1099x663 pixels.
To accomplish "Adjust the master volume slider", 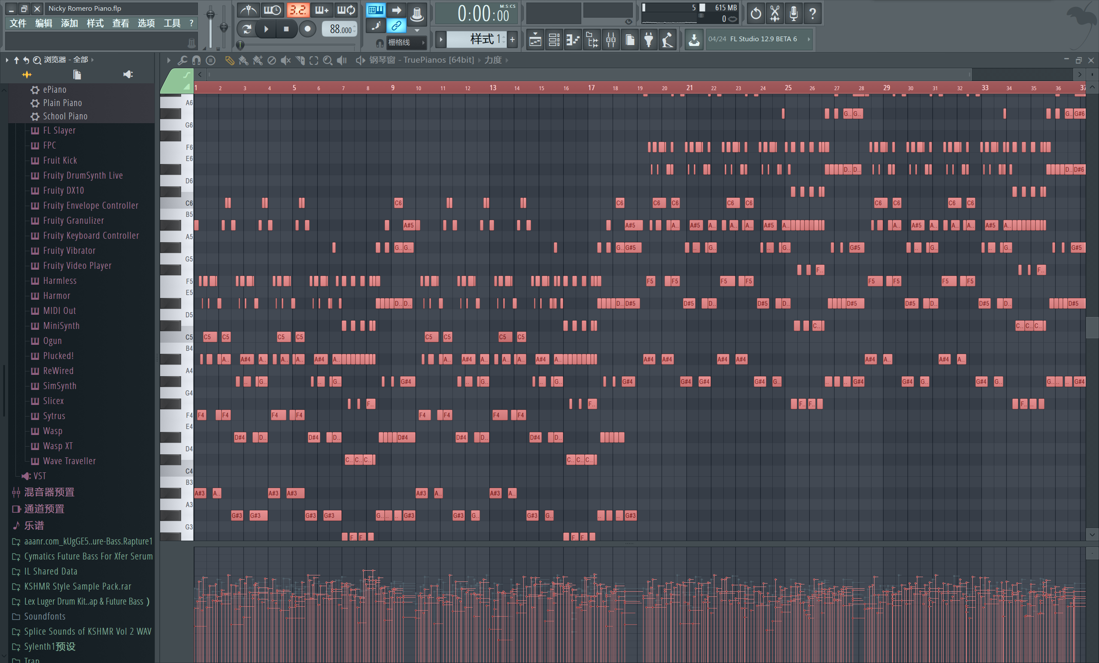I will [x=210, y=15].
